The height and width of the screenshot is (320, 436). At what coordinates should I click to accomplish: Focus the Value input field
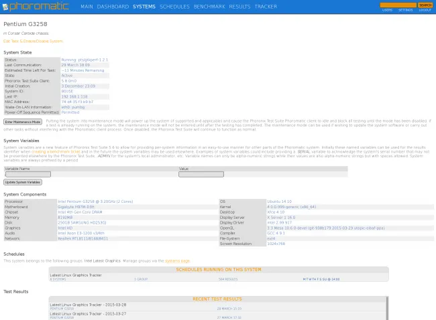[201, 174]
